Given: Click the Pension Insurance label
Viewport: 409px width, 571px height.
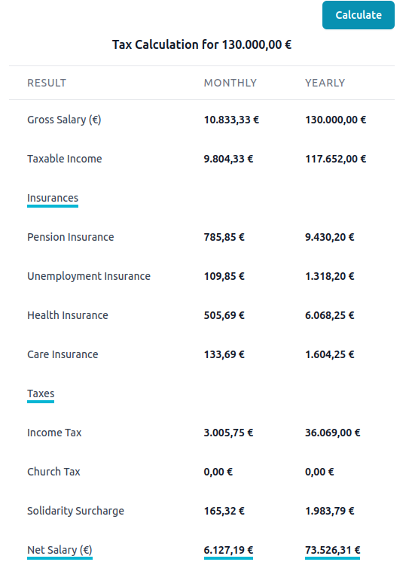Looking at the screenshot, I should click(x=70, y=237).
